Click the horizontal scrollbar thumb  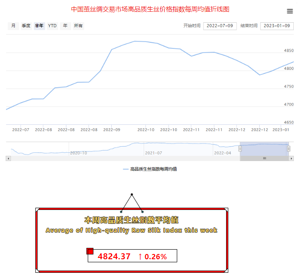[265, 158]
